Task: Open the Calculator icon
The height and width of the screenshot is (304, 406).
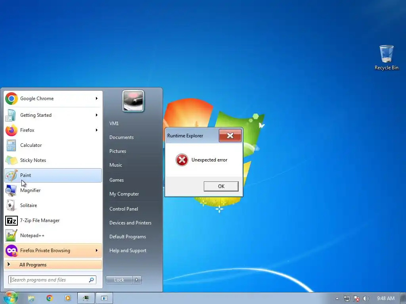Action: pyautogui.click(x=11, y=145)
